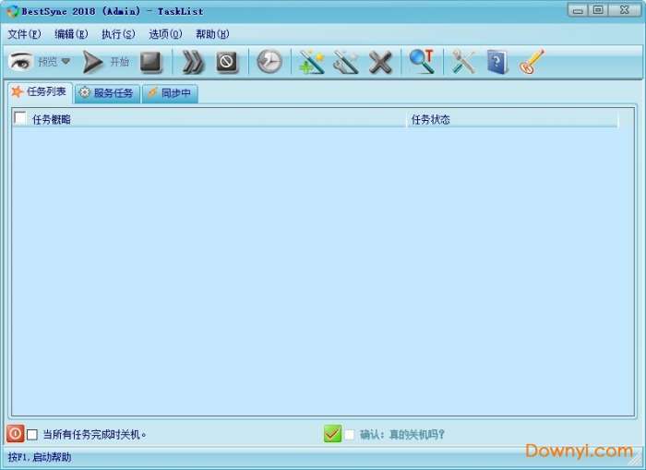Open the 选项(O) menu

pyautogui.click(x=165, y=34)
